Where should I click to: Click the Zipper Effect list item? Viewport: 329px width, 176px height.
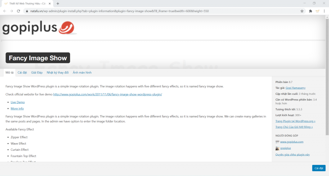(x=19, y=137)
